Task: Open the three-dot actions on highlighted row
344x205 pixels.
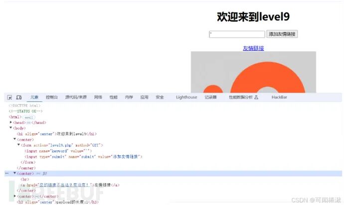Action: (7, 174)
